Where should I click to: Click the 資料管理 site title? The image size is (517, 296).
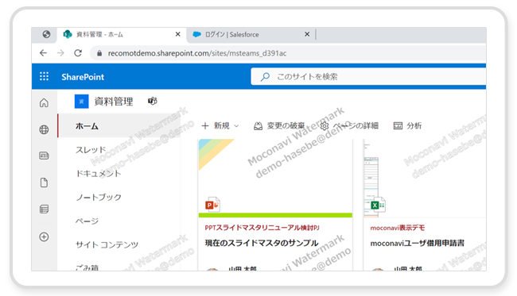(x=114, y=102)
